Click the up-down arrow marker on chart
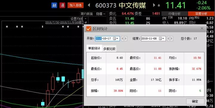215x108 pixels. pos(43,27)
